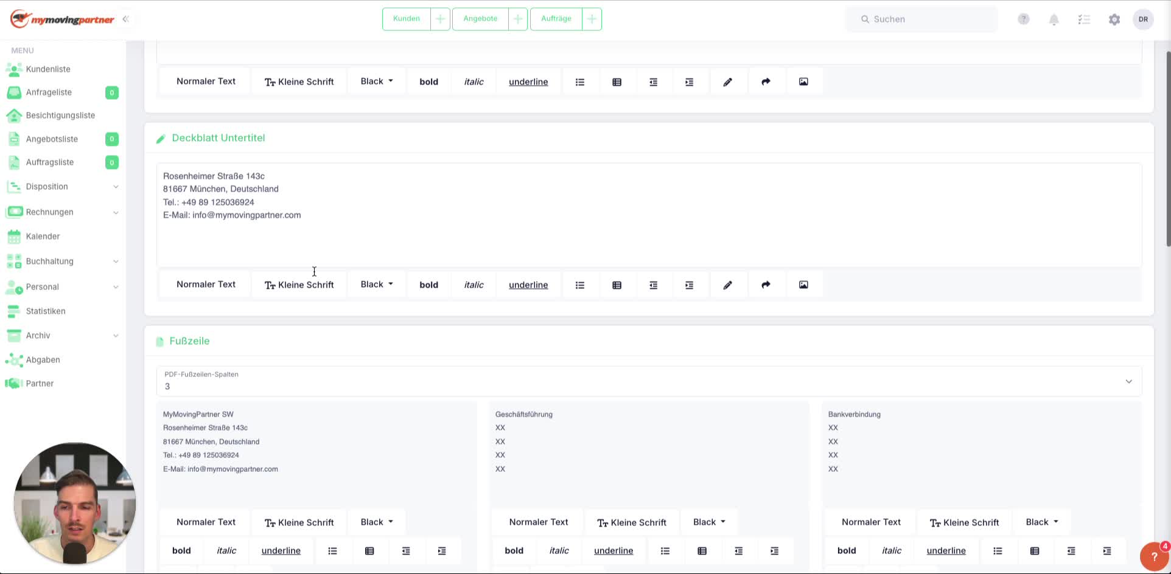This screenshot has width=1171, height=574.
Task: Open the DR user avatar menu
Action: (x=1144, y=19)
